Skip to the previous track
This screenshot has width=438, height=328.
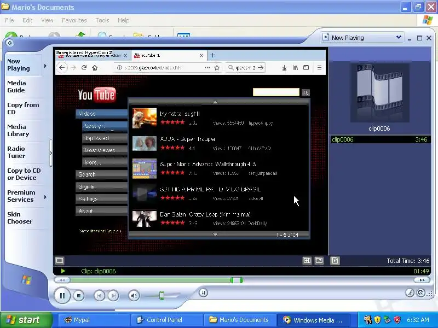[x=99, y=296]
